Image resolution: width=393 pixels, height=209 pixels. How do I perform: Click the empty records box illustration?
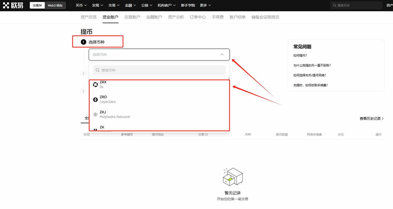click(232, 177)
